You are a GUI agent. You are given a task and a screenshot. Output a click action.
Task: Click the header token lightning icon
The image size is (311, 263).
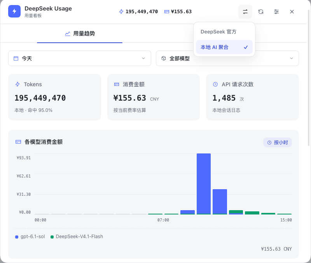point(121,12)
